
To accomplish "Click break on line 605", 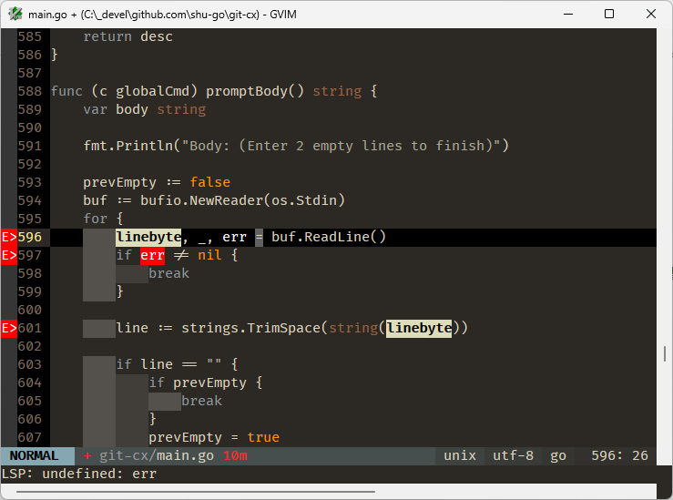I will [202, 402].
